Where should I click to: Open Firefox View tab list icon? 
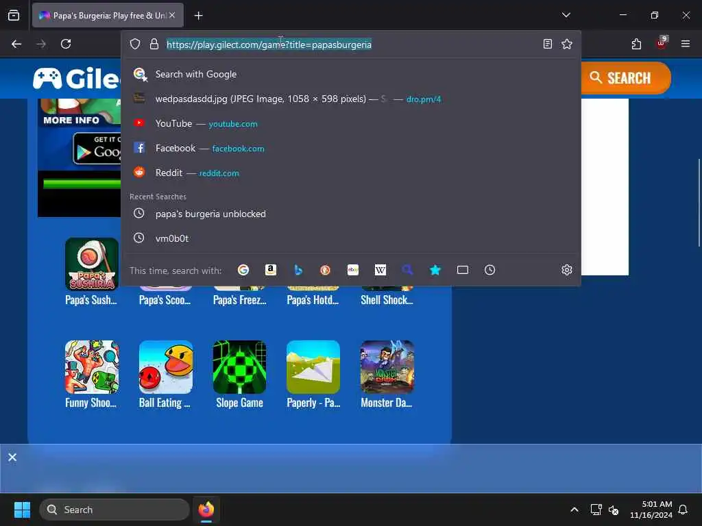14,15
